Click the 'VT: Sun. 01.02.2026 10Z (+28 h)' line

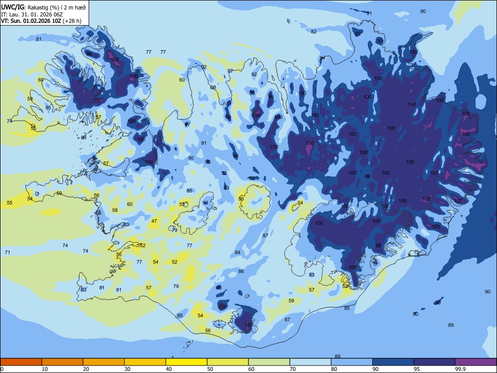click(41, 21)
